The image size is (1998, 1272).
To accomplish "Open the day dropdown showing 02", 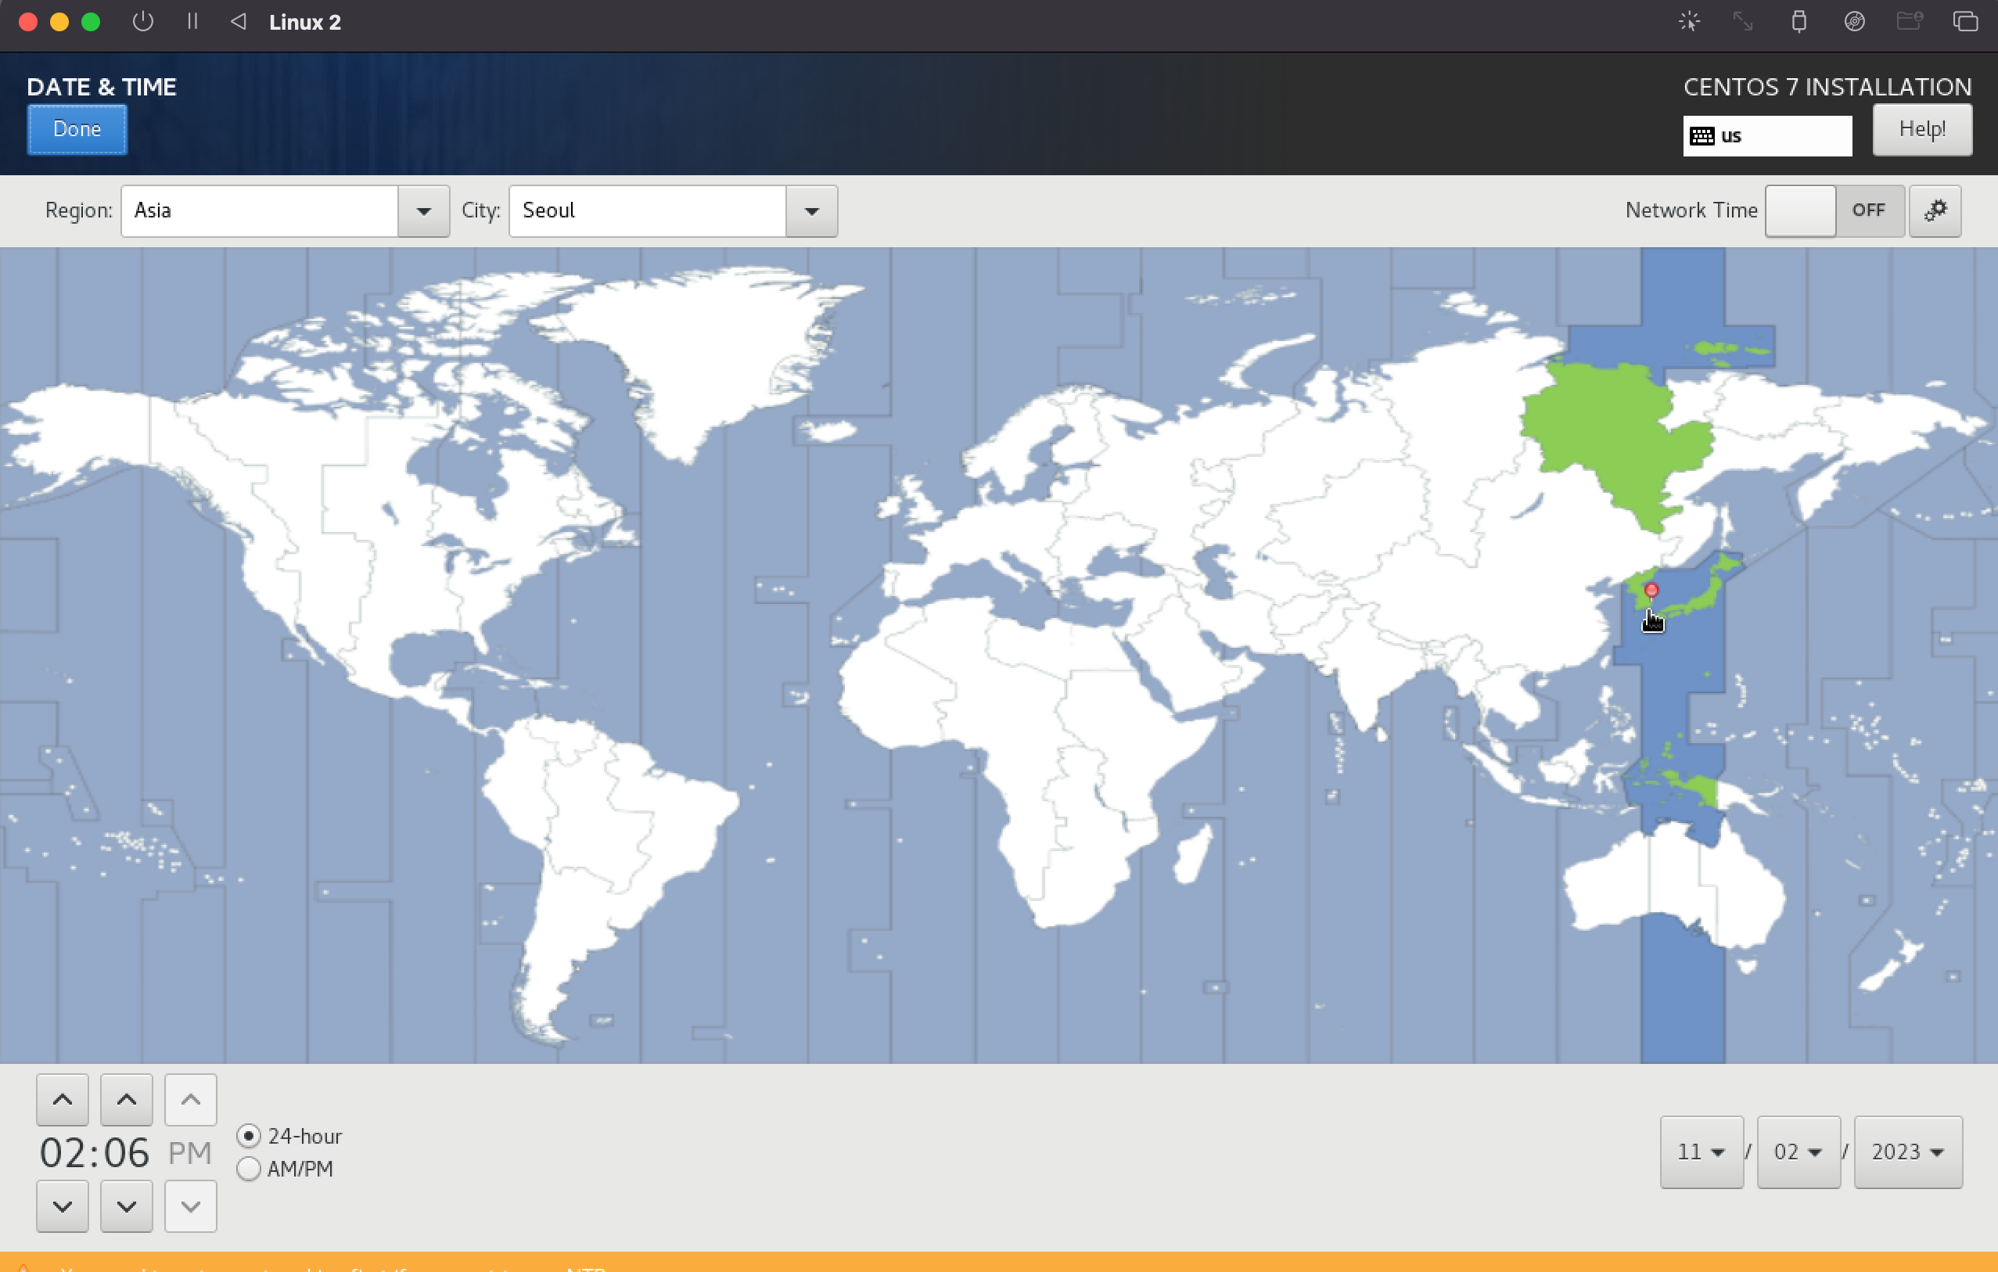I will click(x=1798, y=1152).
